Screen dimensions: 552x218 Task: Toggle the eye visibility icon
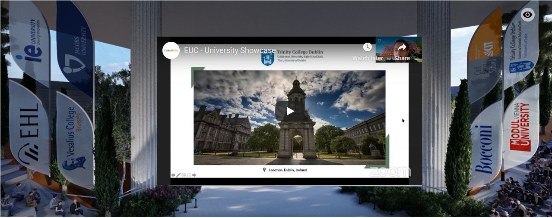coord(527,15)
